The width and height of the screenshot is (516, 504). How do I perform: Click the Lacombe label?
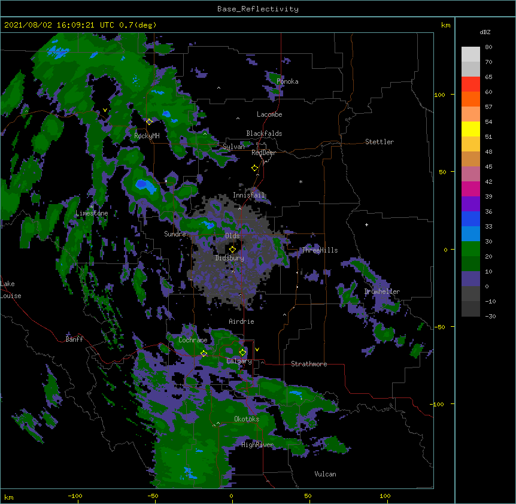(269, 114)
